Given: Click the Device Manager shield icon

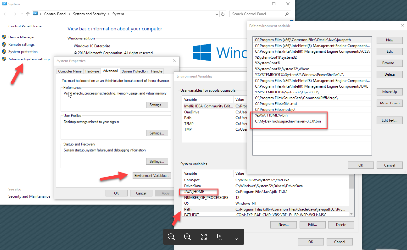Looking at the screenshot, I should pos(4,37).
